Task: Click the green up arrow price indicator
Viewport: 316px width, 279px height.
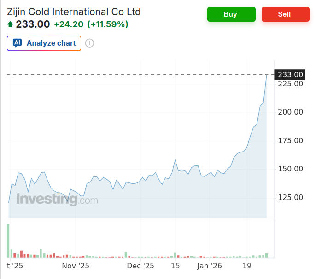Action: [10, 24]
